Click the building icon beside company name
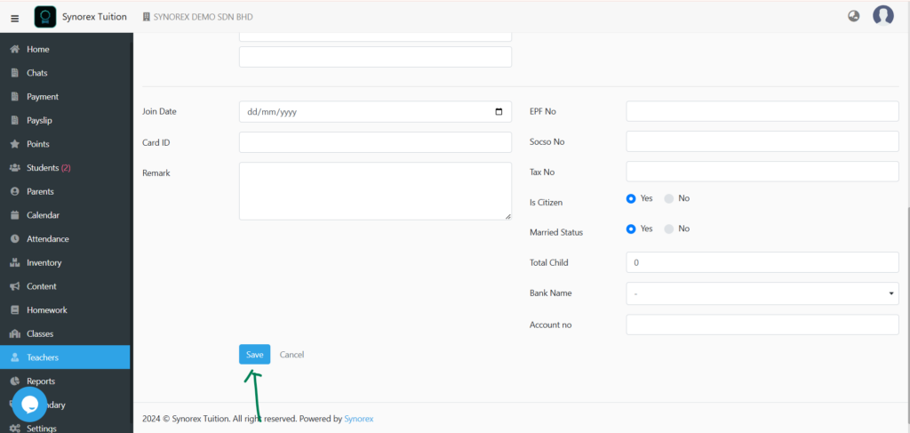 click(147, 17)
